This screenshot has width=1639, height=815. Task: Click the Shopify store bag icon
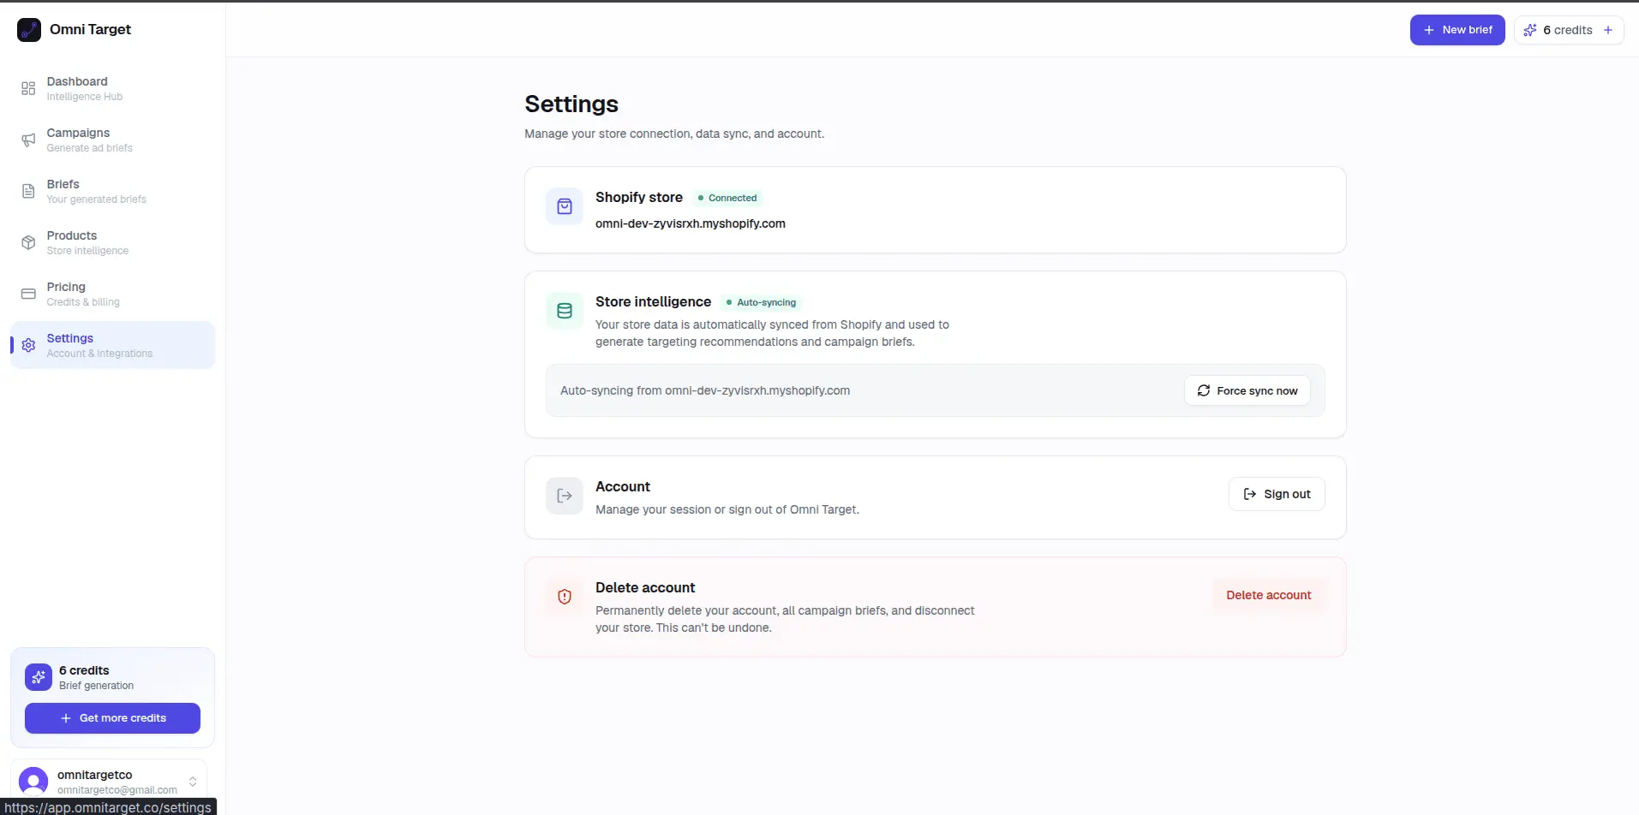click(x=565, y=206)
